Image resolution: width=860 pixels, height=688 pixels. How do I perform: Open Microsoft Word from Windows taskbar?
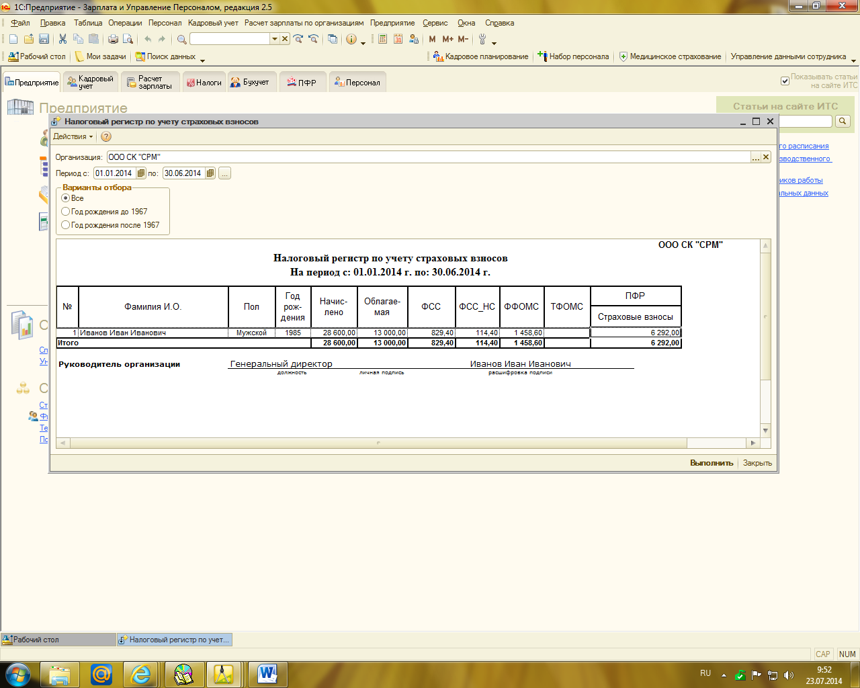point(267,673)
